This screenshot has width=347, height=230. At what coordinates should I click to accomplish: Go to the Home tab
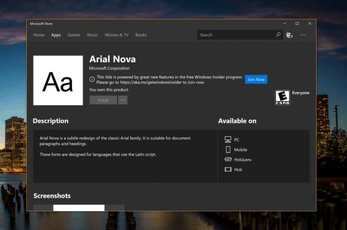point(39,35)
